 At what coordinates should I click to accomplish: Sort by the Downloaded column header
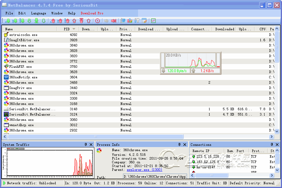225,29
